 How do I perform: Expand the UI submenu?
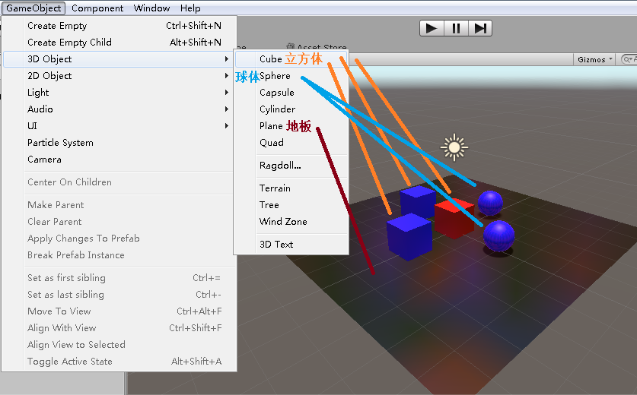[119, 126]
